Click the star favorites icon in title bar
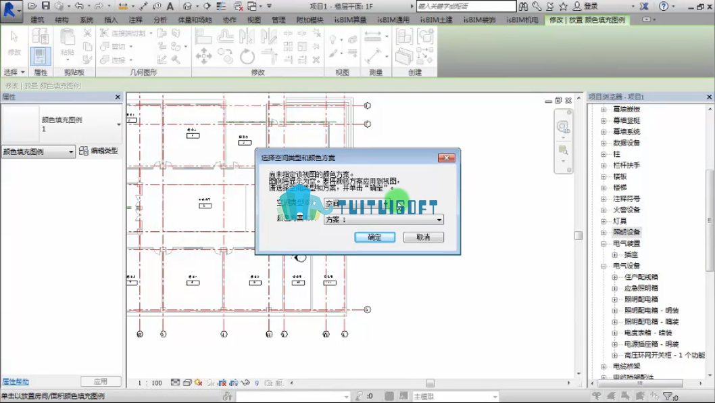This screenshot has width=715, height=403. pos(563,6)
